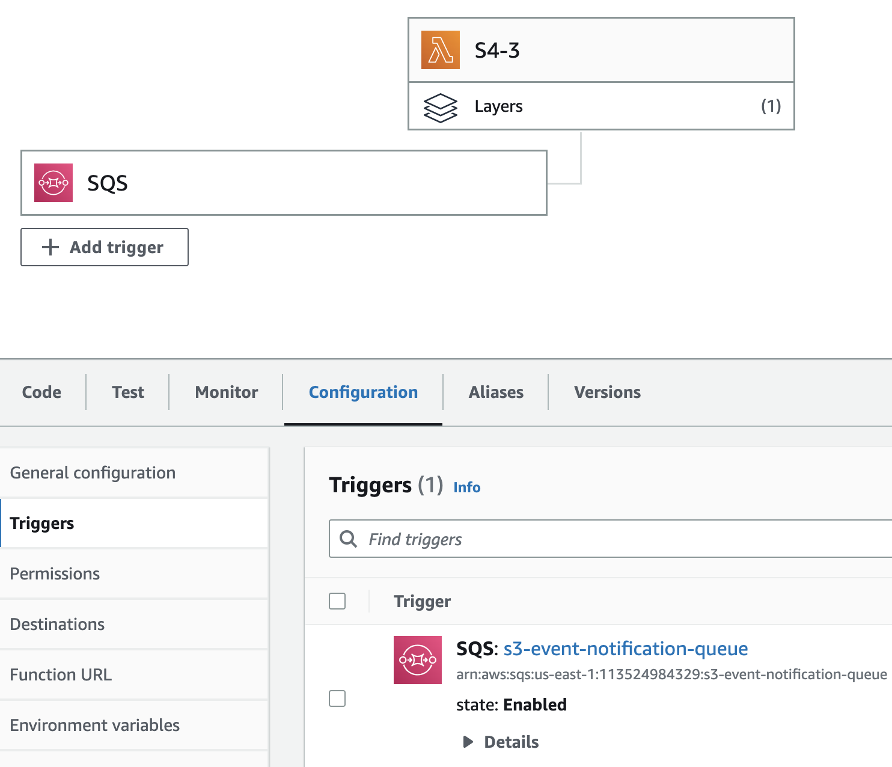Click the Find triggers search field
Screen dimensions: 892x767
coord(611,539)
